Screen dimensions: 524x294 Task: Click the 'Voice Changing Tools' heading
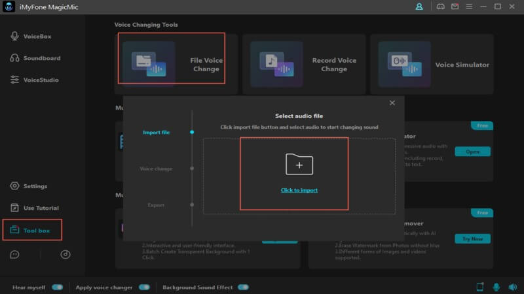click(x=146, y=25)
